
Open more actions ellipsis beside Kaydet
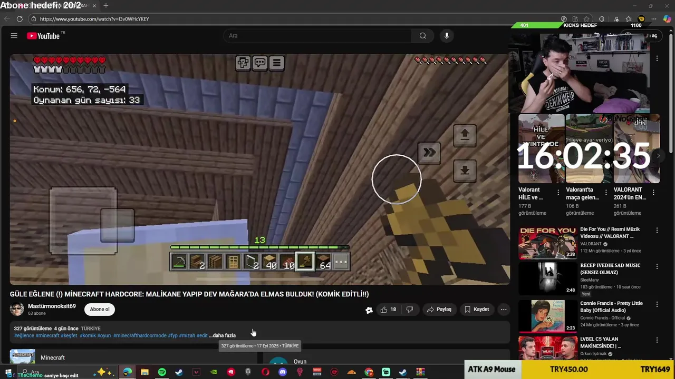pos(504,310)
